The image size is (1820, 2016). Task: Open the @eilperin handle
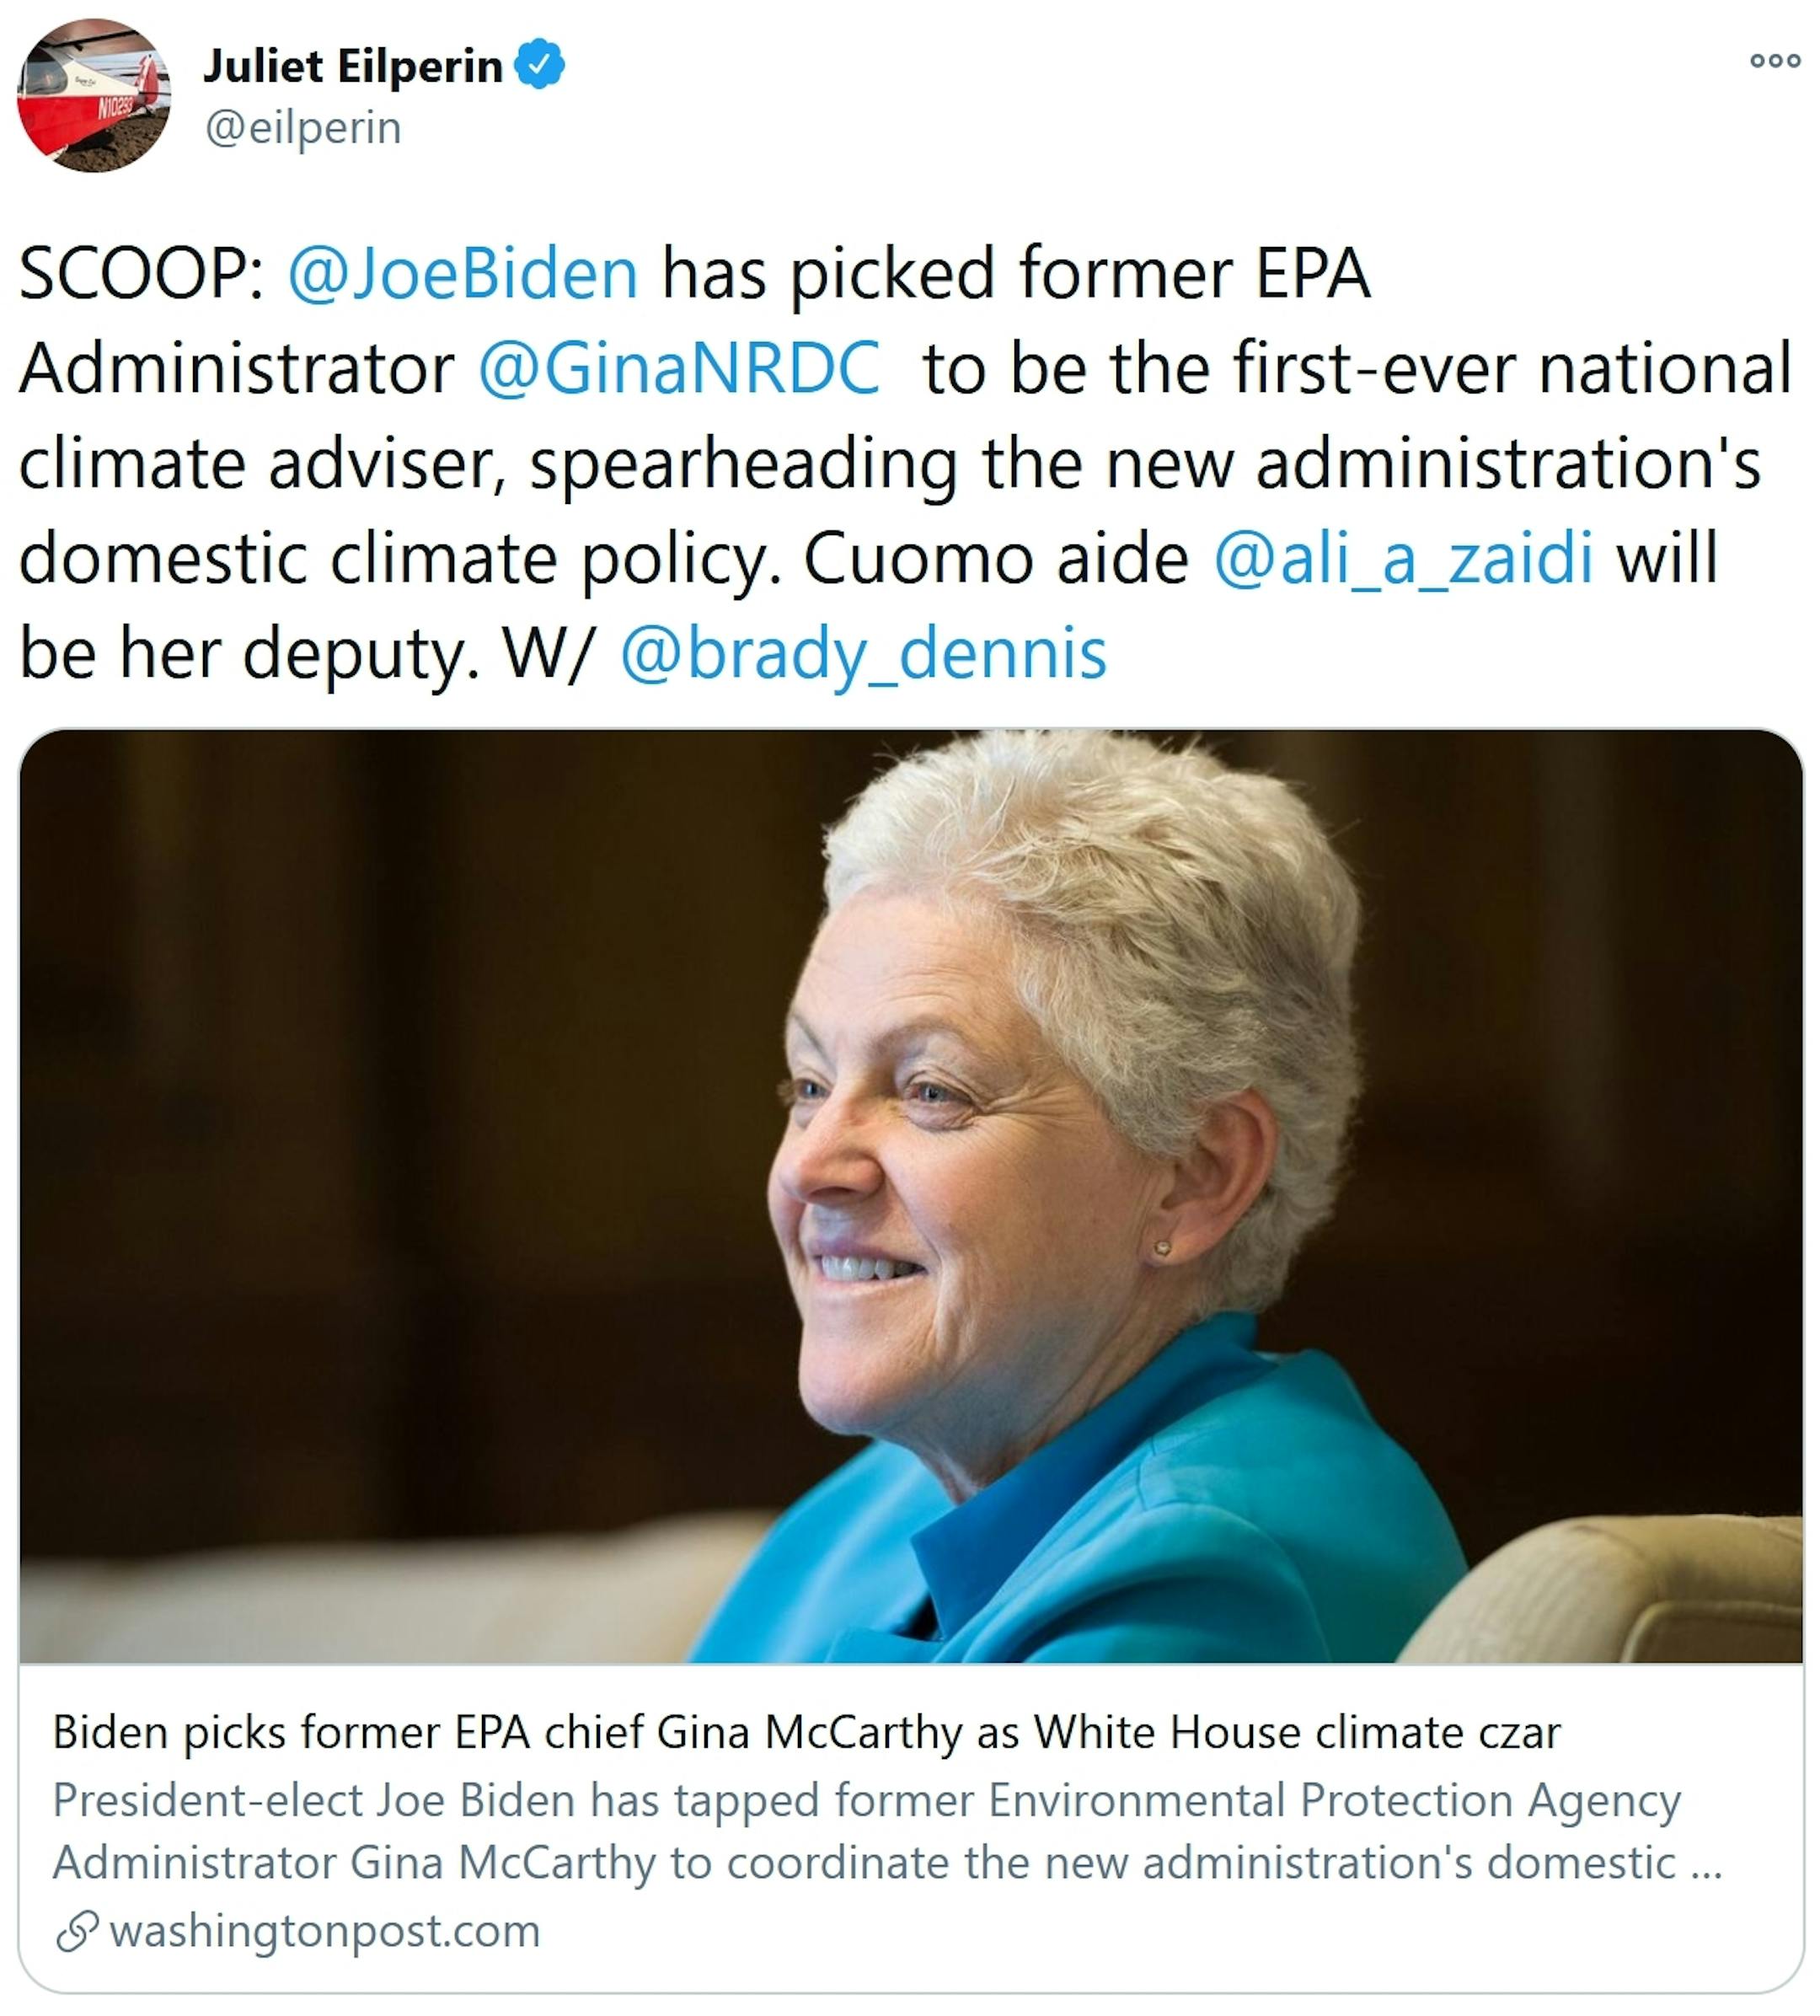(x=303, y=128)
